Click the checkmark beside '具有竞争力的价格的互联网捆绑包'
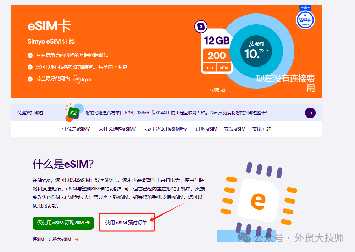The image size is (355, 252). [30, 55]
